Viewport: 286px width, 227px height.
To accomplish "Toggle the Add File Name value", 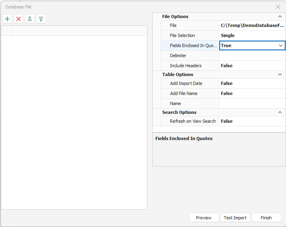I will pyautogui.click(x=252, y=93).
